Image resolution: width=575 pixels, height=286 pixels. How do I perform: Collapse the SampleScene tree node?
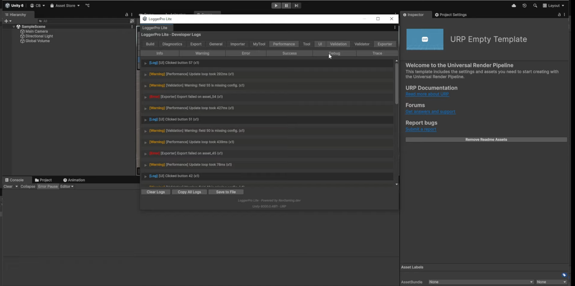[14, 27]
